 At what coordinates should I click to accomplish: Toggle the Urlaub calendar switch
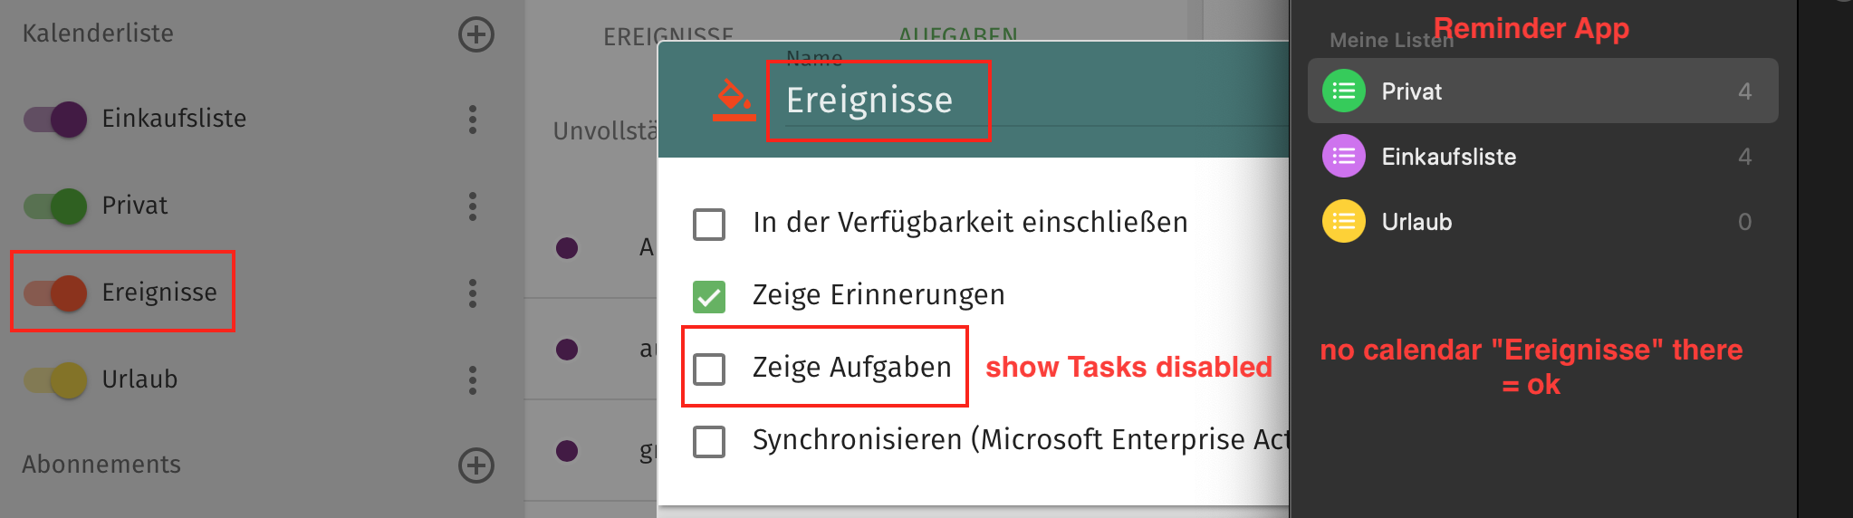pos(56,379)
